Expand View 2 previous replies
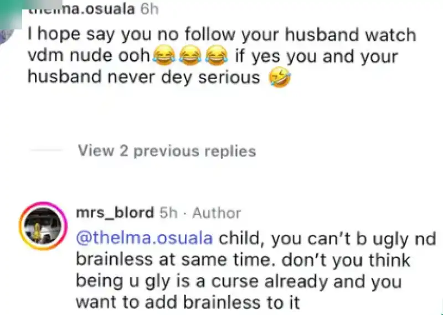Viewport: 443px width, 315px height. [x=167, y=151]
